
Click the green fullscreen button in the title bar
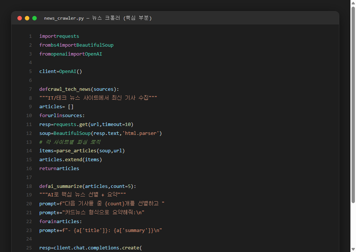34,17
